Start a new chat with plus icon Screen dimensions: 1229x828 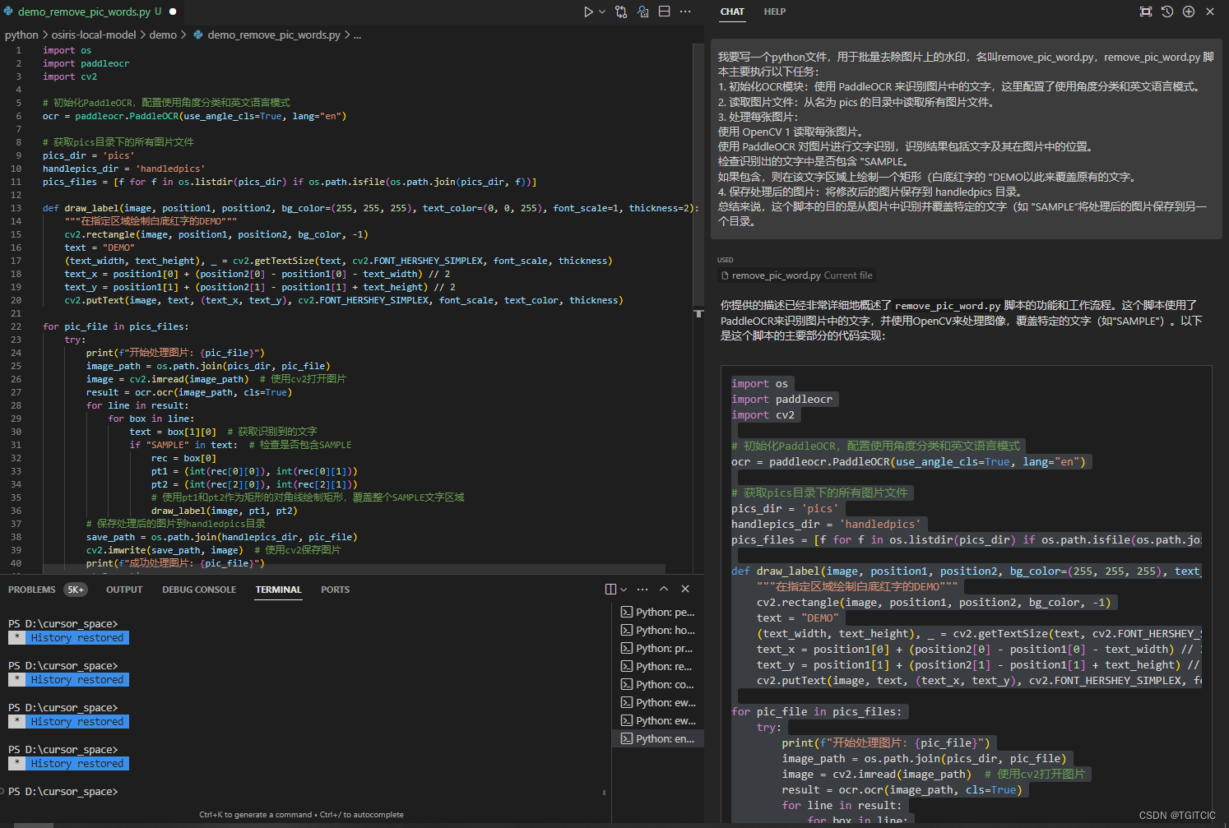[1189, 12]
